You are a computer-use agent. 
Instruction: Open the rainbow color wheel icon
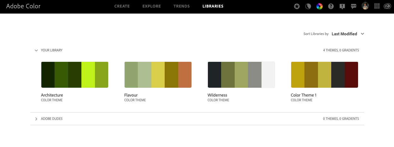[x=320, y=6]
